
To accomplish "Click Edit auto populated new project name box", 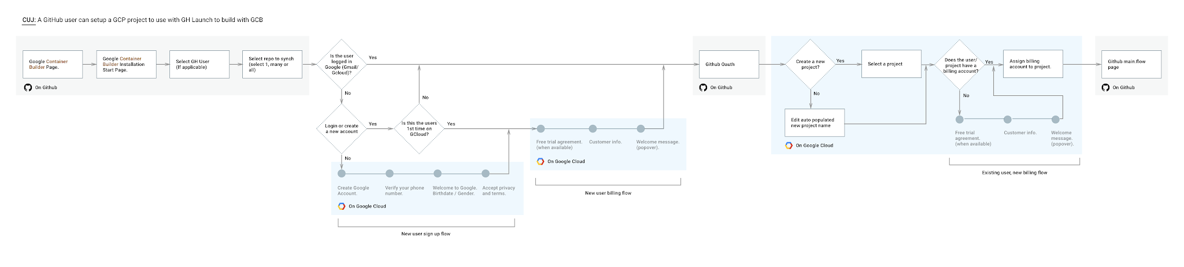I will point(815,123).
